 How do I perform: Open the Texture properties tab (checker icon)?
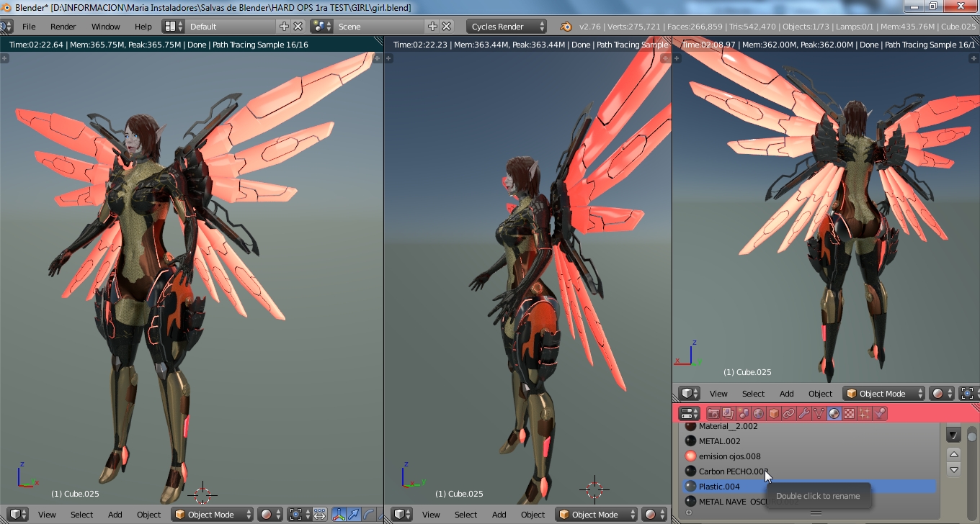pos(849,413)
